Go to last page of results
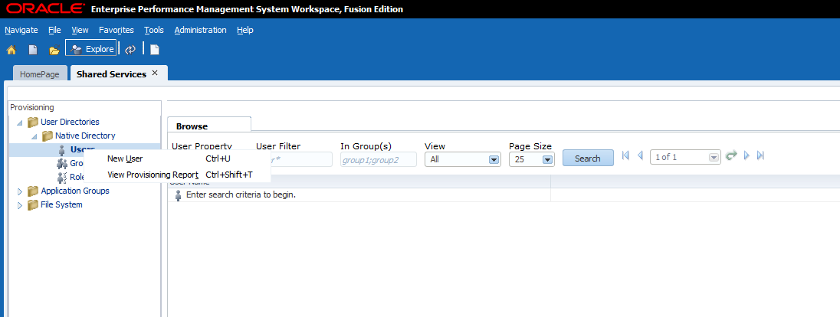 [760, 156]
